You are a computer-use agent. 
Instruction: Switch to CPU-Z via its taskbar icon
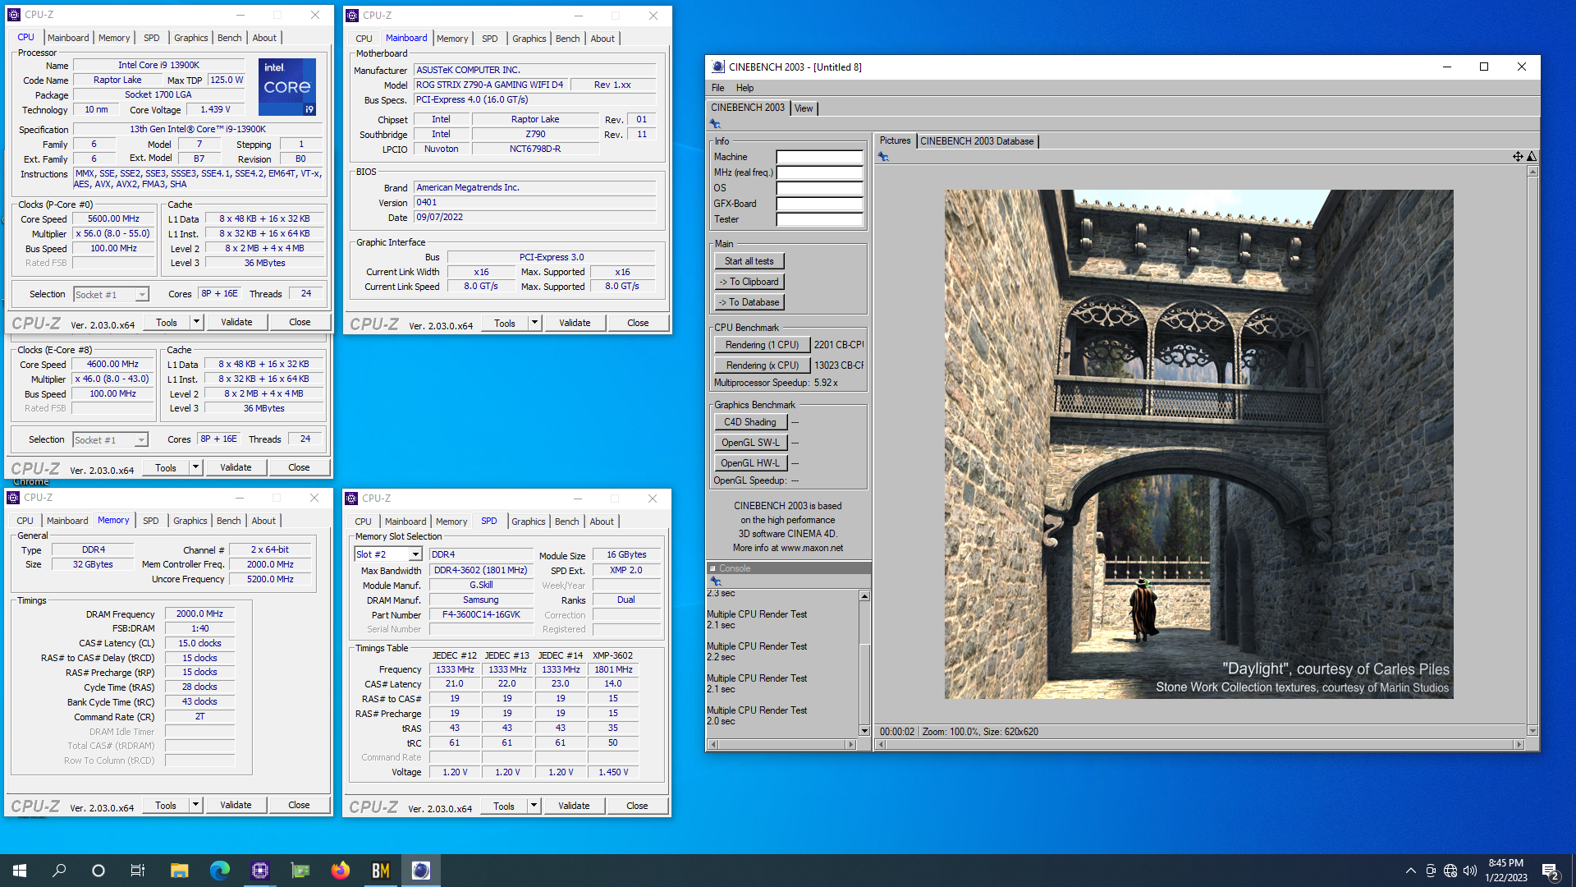[x=260, y=871]
